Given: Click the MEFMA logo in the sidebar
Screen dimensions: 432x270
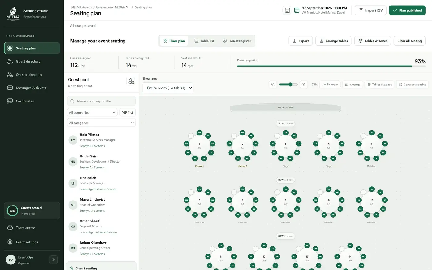Looking at the screenshot, I should tap(13, 14).
